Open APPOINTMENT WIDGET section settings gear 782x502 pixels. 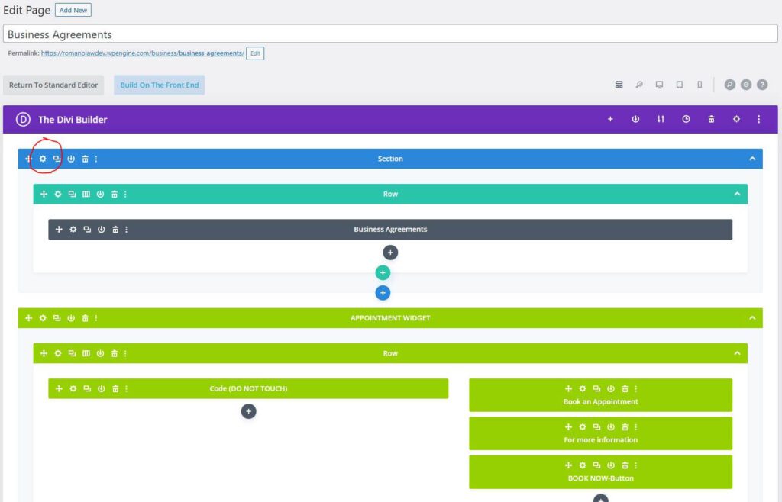click(43, 318)
